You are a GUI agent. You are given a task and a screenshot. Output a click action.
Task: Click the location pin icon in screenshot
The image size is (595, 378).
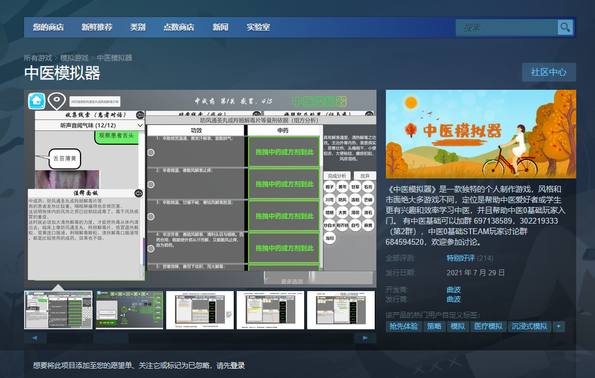[56, 101]
